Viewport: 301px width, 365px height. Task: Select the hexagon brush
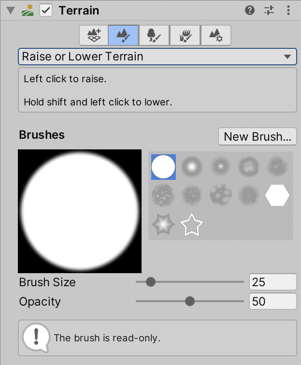tap(277, 195)
